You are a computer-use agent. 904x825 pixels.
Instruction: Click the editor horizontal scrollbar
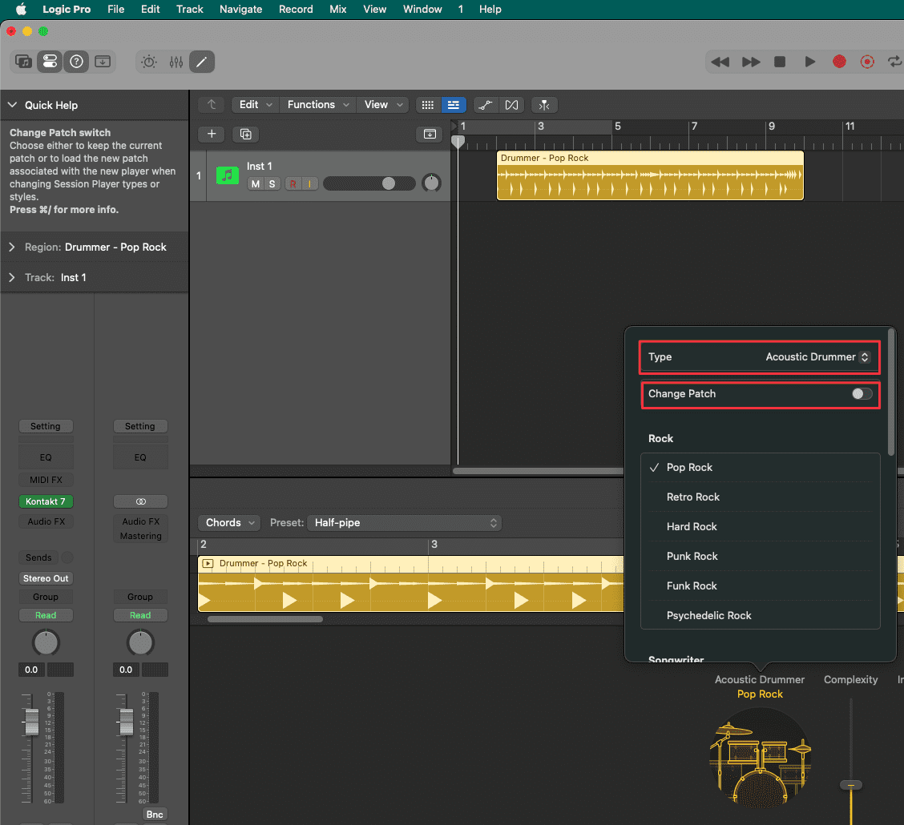click(265, 619)
